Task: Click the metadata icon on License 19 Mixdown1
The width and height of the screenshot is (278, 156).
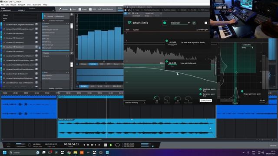Action: pyautogui.click(x=36, y=51)
